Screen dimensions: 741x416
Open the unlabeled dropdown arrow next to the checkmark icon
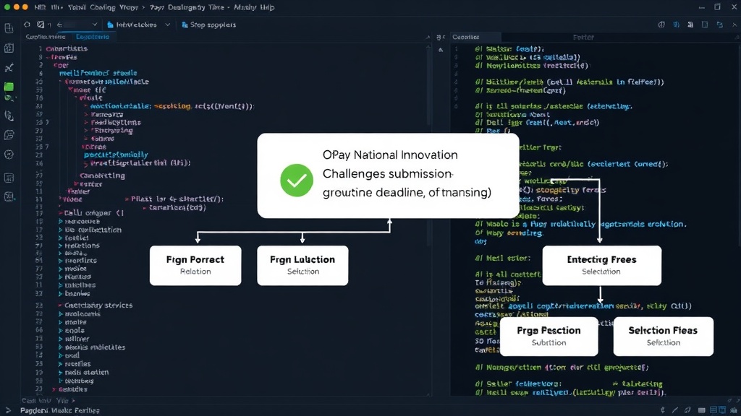(x=95, y=25)
